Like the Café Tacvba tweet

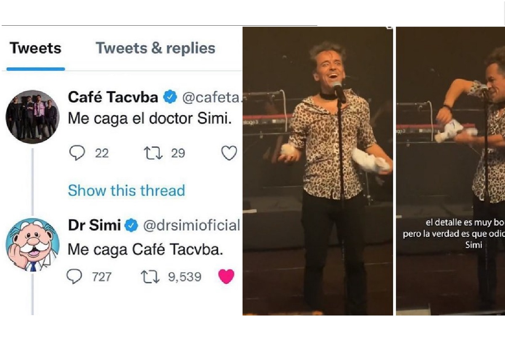tap(229, 153)
